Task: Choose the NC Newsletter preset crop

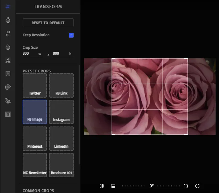Action: (35, 165)
